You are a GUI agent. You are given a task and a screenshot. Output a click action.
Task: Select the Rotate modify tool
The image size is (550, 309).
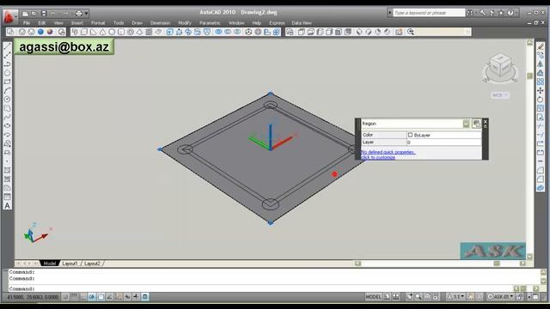(x=541, y=100)
